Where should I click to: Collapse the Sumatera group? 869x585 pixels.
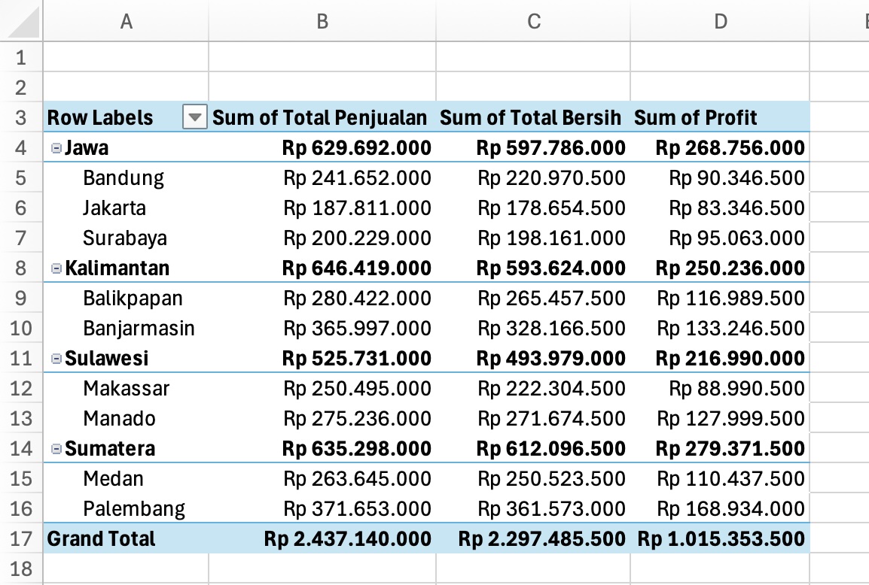(x=56, y=449)
